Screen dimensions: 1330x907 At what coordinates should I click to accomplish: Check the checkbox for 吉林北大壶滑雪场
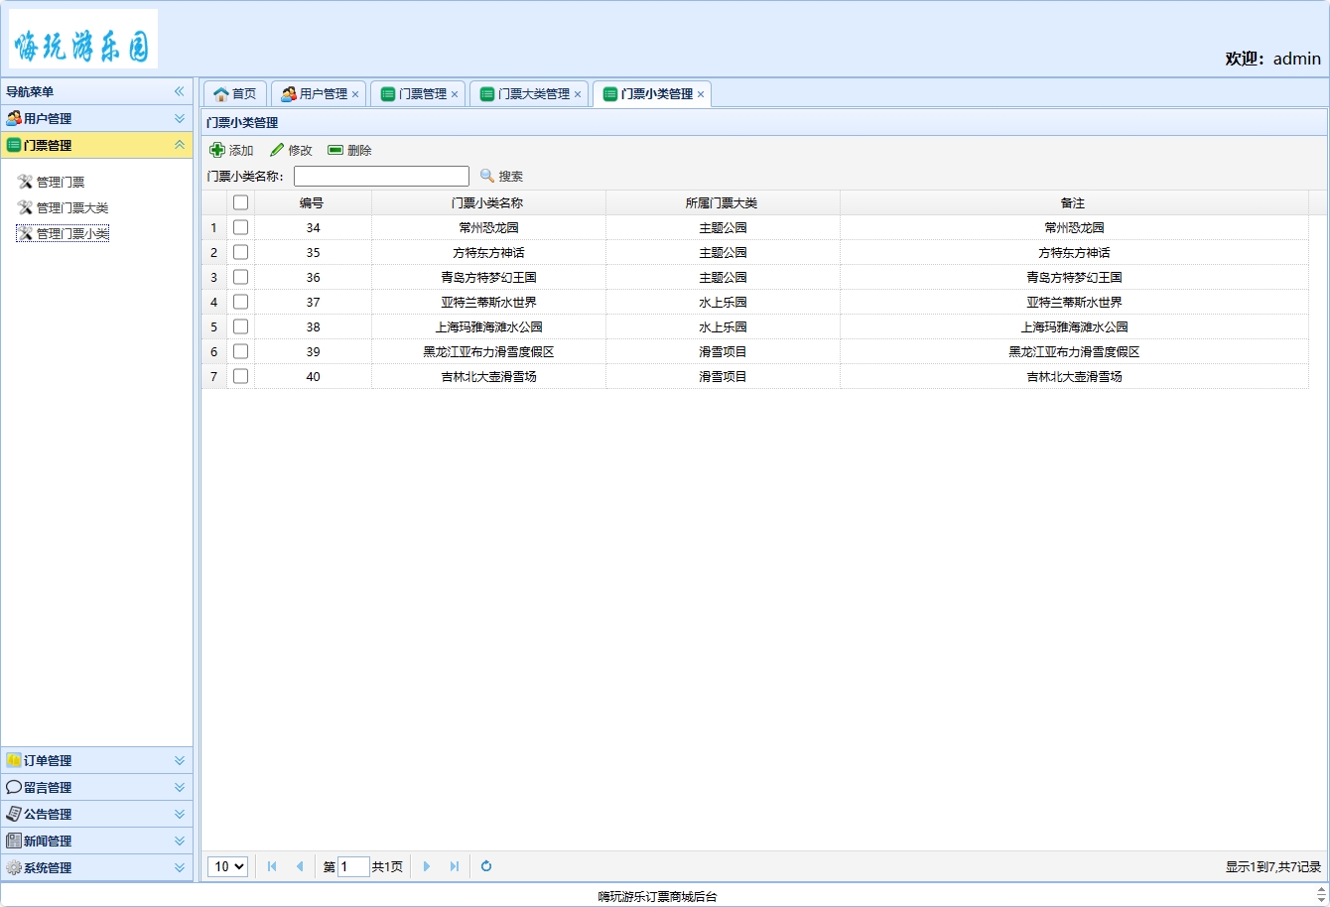point(241,376)
